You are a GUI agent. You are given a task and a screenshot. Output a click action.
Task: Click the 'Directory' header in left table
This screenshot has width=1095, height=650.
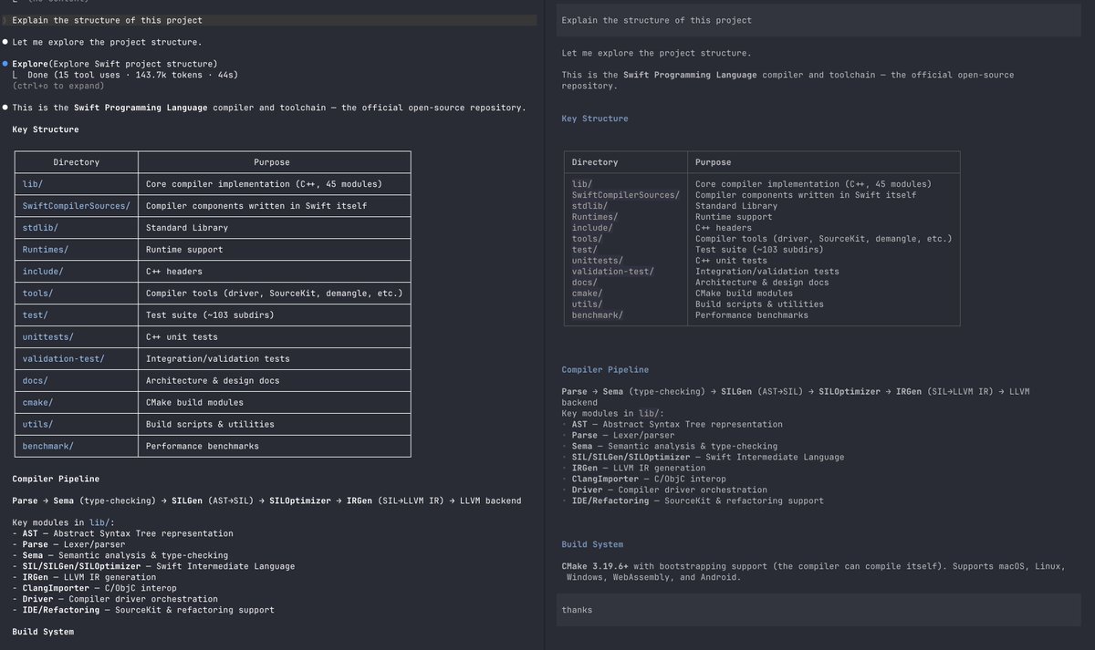[x=76, y=162]
